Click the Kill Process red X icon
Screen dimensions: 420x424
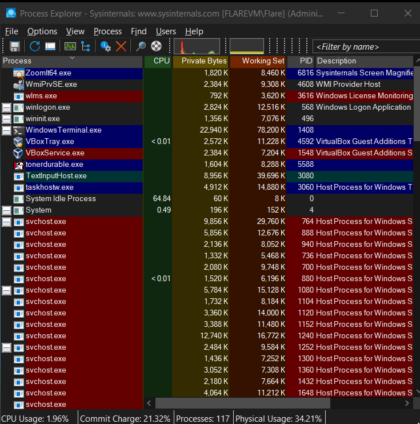tap(121, 46)
